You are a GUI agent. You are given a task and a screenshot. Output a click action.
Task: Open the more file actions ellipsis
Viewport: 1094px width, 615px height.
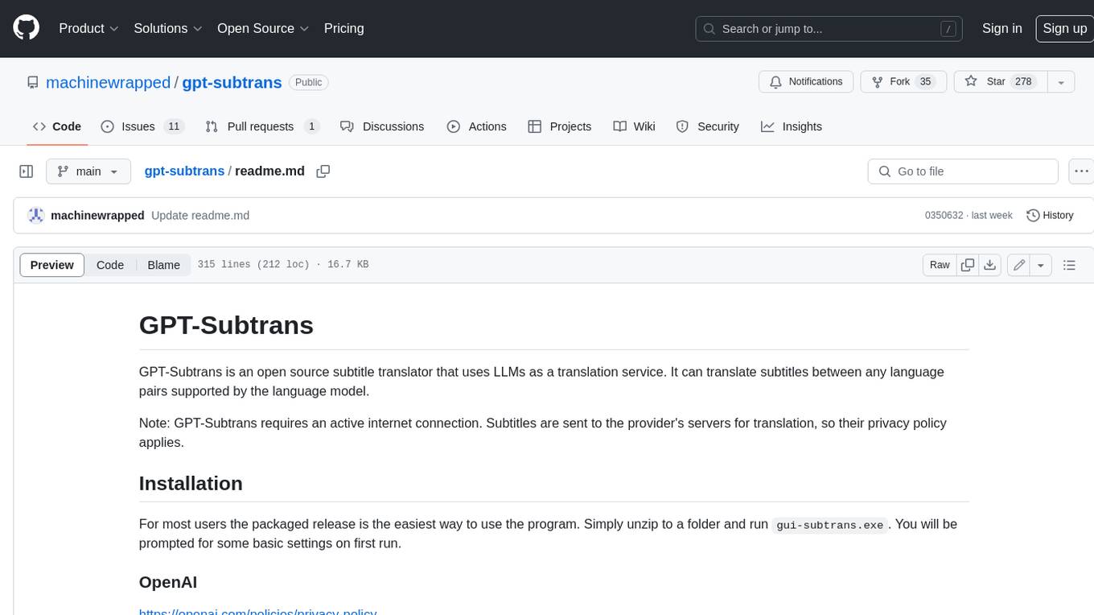click(1081, 171)
